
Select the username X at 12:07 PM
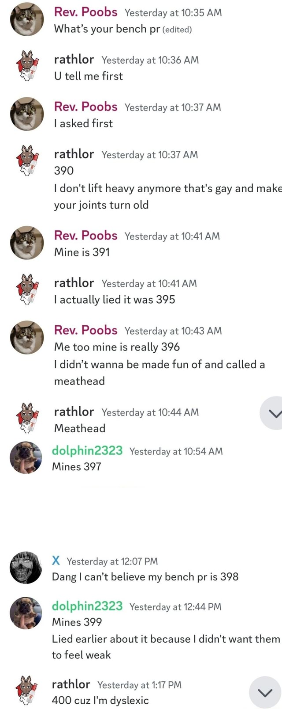pos(56,561)
